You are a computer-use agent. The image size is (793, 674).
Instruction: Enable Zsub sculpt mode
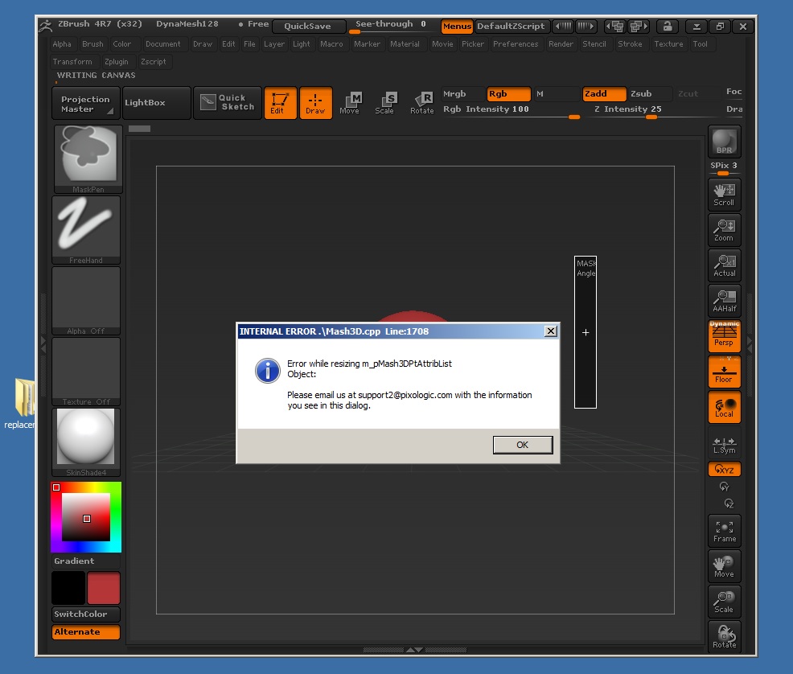(x=651, y=93)
